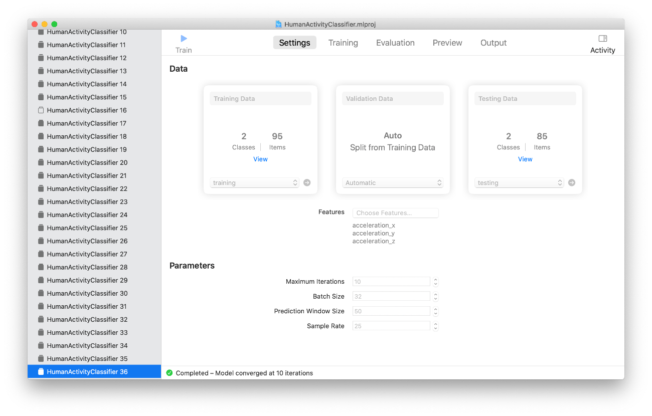Go to the Output tab
Screen dimensions: 652x416
point(494,43)
